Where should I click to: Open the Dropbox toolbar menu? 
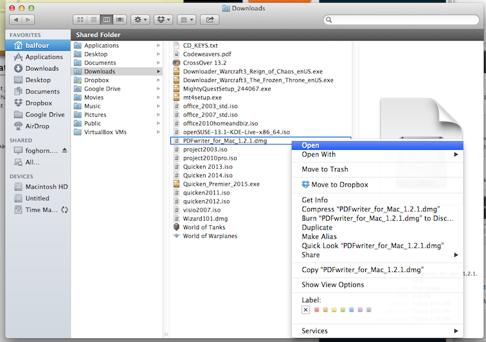click(164, 20)
